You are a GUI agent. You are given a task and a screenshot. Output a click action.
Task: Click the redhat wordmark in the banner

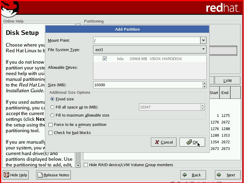click(x=223, y=8)
